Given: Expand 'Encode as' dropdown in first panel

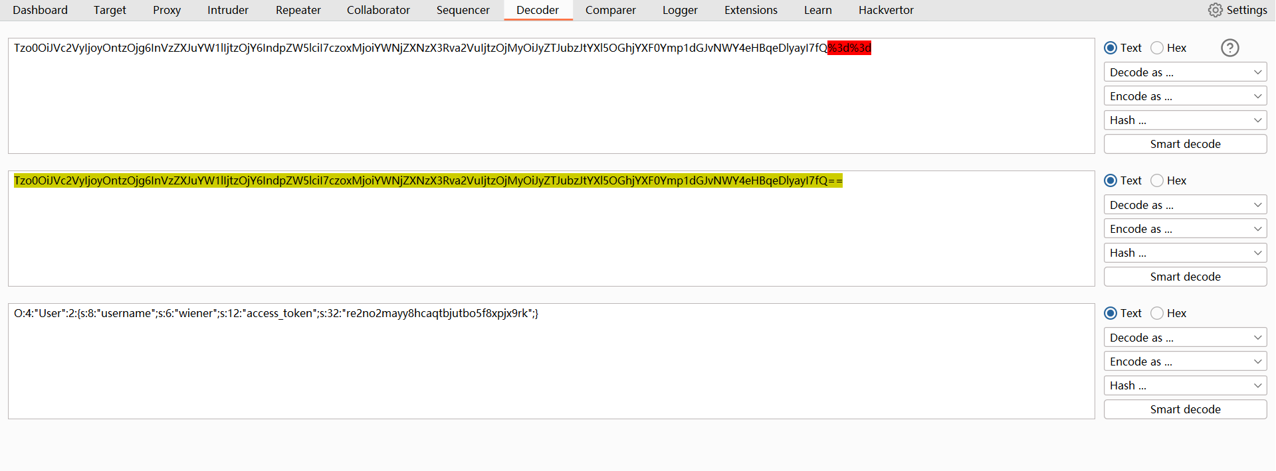Looking at the screenshot, I should tap(1186, 96).
